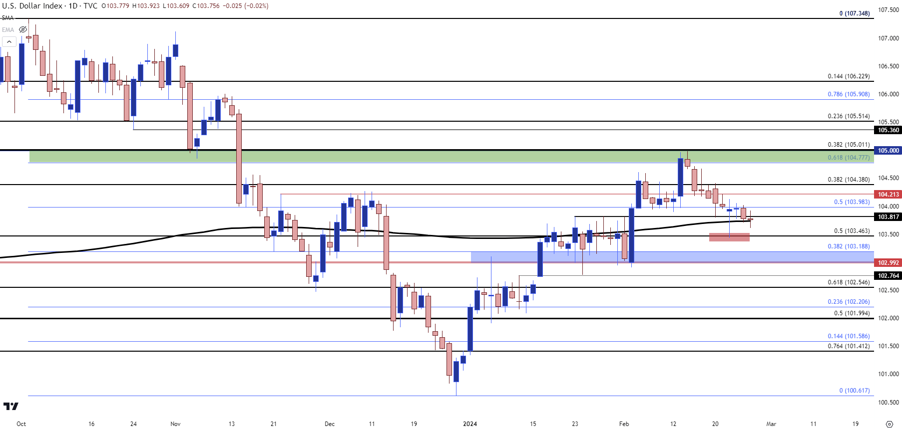Select the SMA indicator label
902x429 pixels.
pyautogui.click(x=7, y=18)
